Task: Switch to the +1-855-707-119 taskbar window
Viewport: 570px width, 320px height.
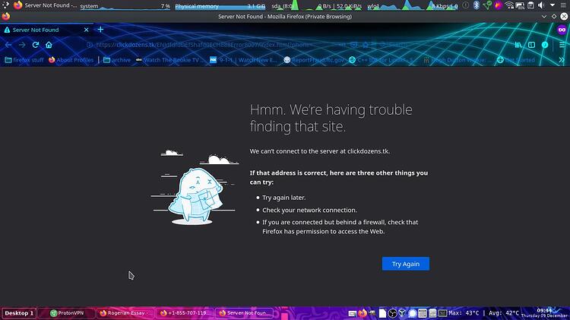Action: pos(185,313)
